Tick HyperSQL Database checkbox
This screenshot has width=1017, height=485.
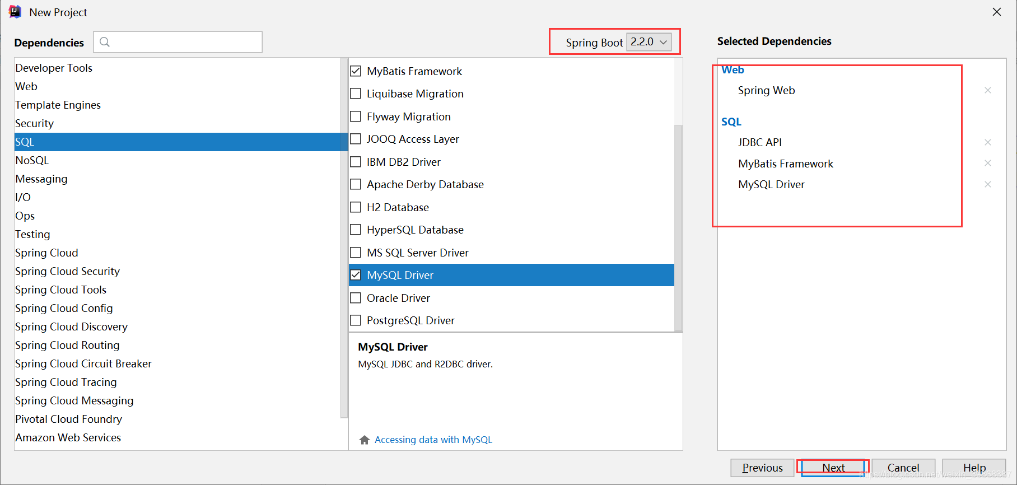pos(356,230)
